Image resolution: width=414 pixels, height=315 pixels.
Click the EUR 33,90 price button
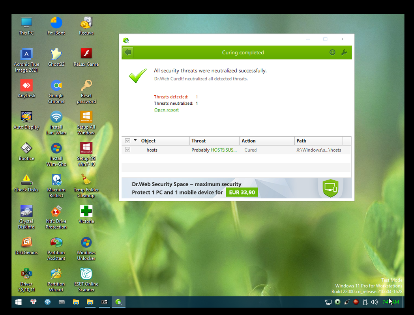(242, 192)
